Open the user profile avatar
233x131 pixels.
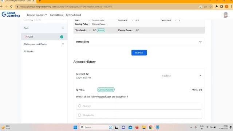pyautogui.click(x=226, y=15)
